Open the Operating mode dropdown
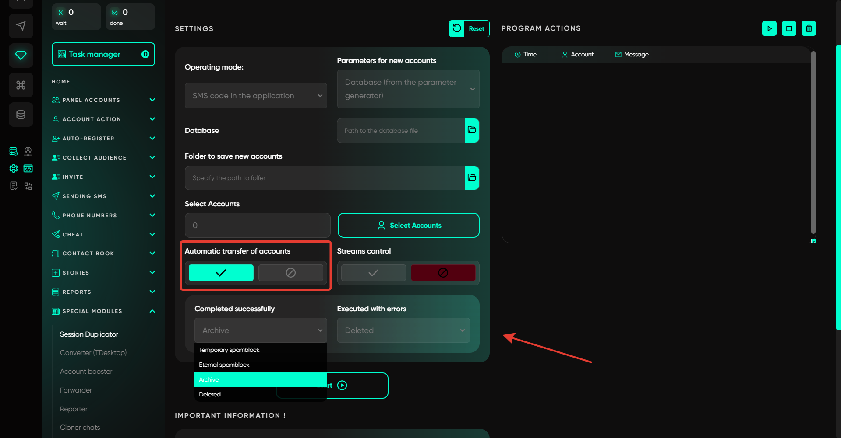 point(256,96)
